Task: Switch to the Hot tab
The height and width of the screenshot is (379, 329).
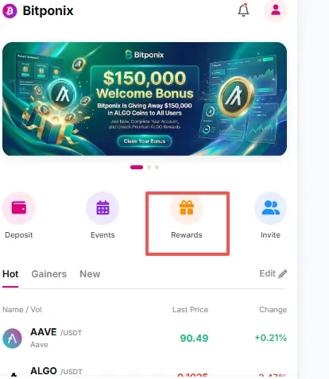Action: point(10,274)
